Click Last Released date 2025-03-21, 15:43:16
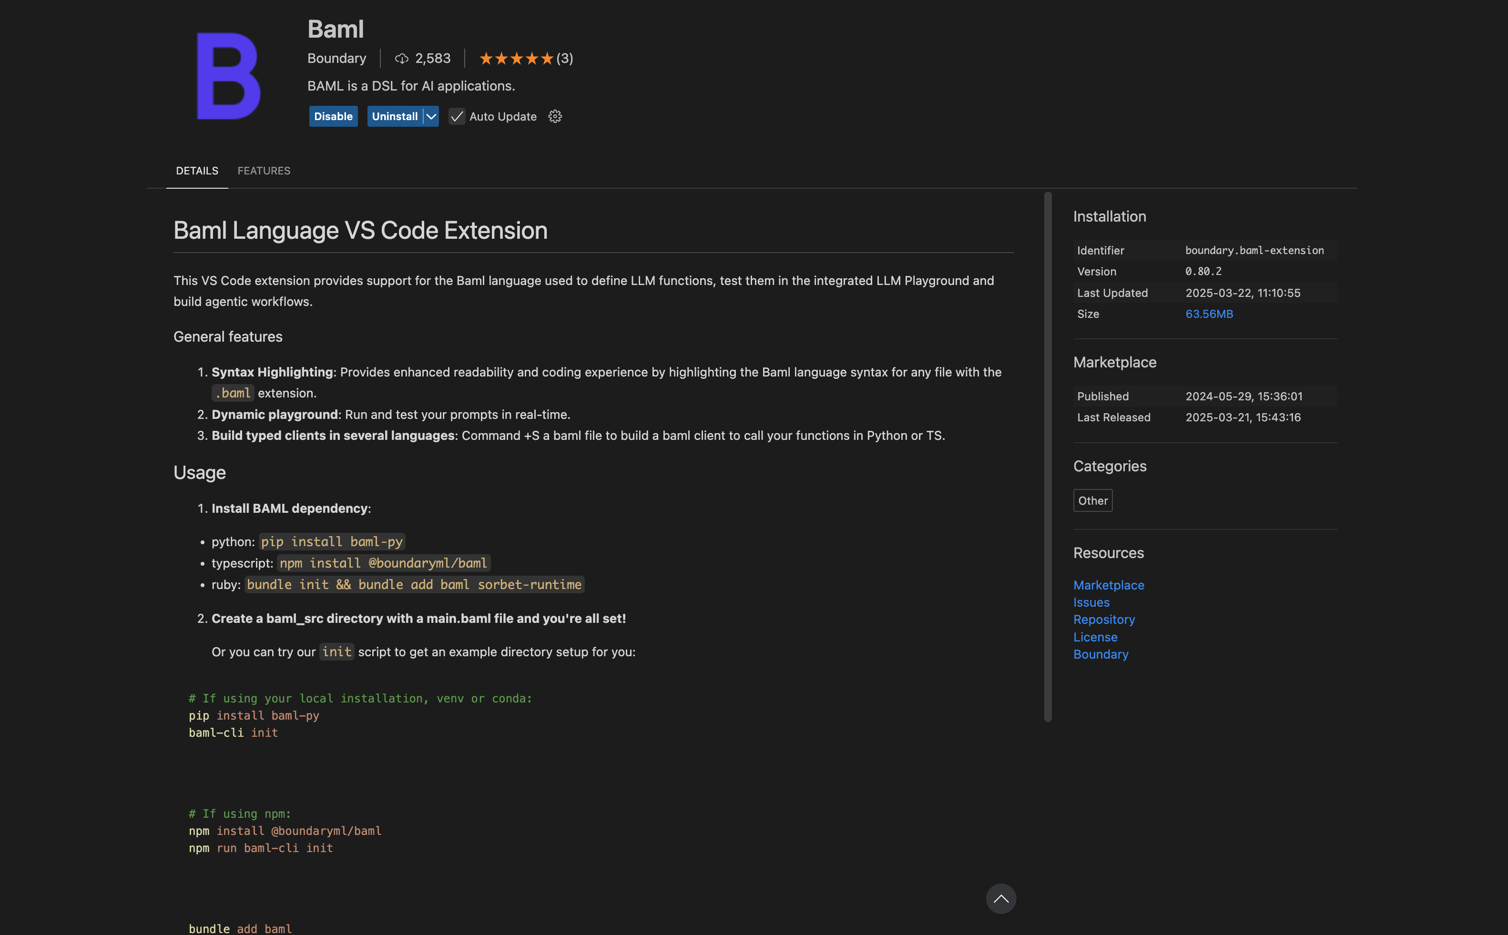 point(1243,417)
